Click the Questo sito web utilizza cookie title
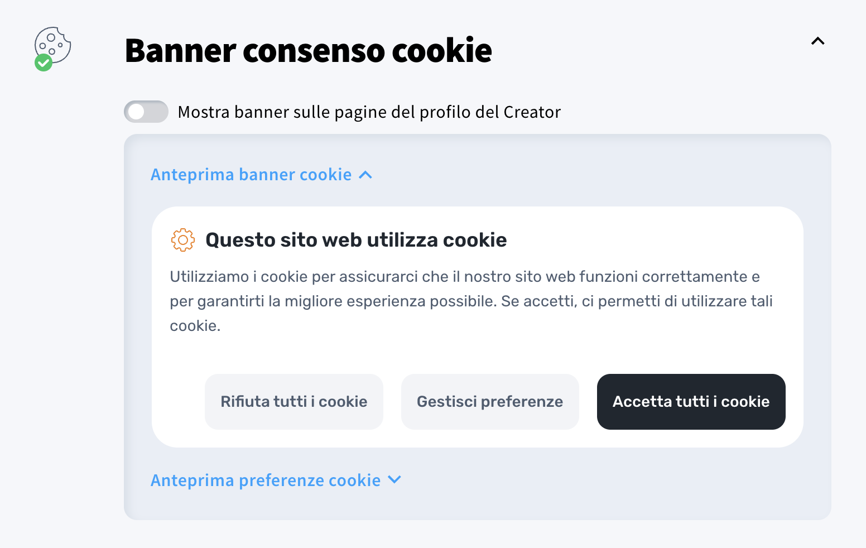The height and width of the screenshot is (548, 866). pyautogui.click(x=356, y=240)
